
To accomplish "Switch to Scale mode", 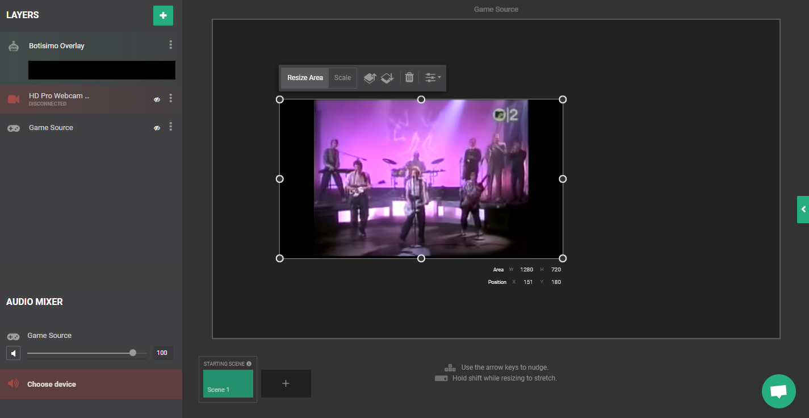I will coord(342,78).
